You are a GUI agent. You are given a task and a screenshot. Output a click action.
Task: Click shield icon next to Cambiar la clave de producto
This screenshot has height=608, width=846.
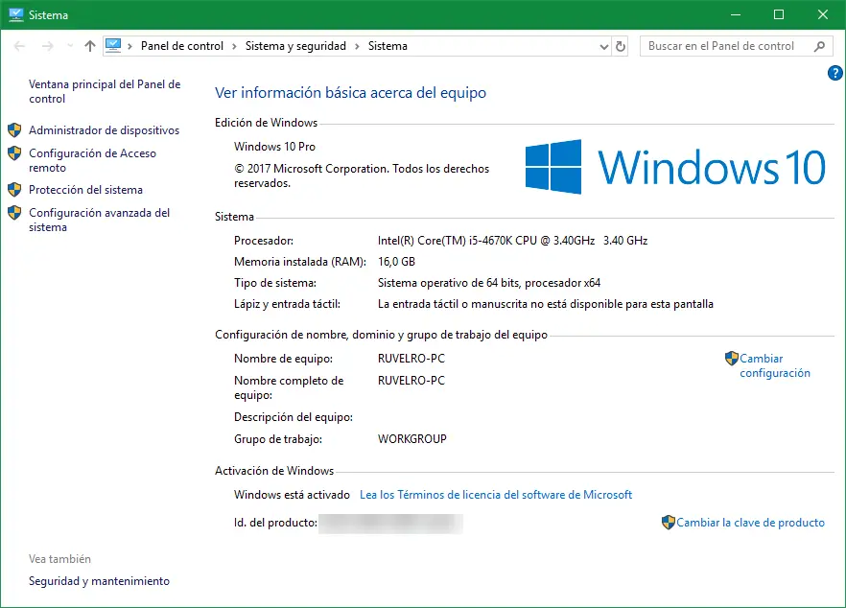[x=669, y=523]
